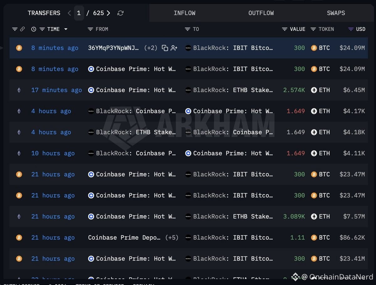
Task: Select USD amount $23.41M
Action: pos(352,259)
